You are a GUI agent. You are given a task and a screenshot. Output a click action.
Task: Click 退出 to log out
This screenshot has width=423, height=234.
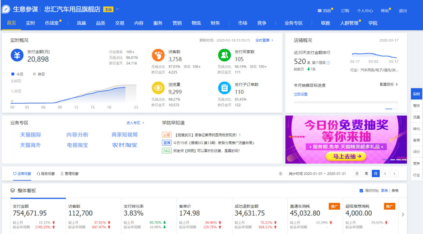pyautogui.click(x=403, y=11)
